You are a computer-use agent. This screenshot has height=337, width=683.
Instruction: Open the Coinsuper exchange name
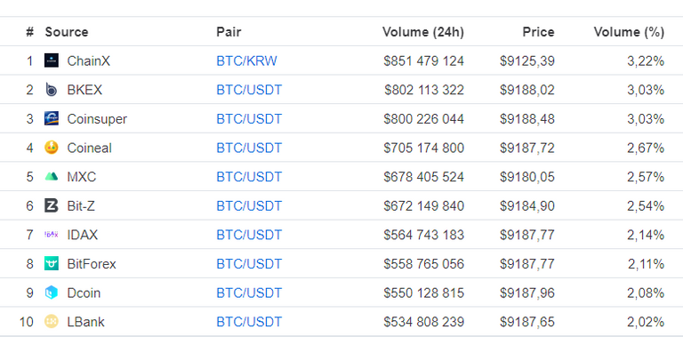point(97,119)
